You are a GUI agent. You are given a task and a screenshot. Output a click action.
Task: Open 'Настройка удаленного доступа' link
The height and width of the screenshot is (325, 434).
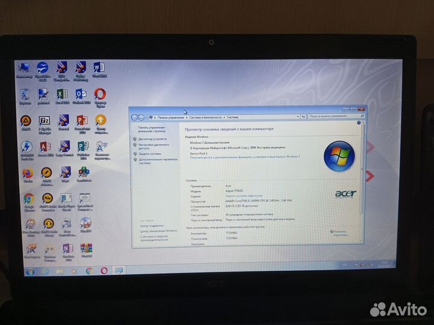click(154, 146)
